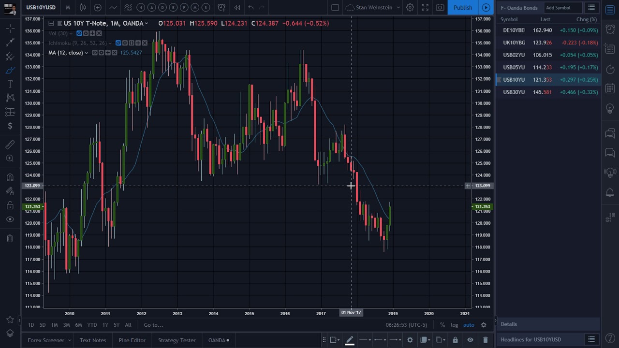Open drawing style settings gear in floating toolbar
The width and height of the screenshot is (619, 348).
410,340
